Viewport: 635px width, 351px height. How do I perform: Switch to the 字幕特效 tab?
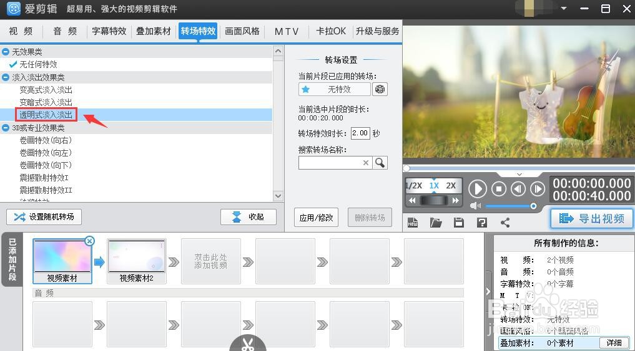point(109,32)
